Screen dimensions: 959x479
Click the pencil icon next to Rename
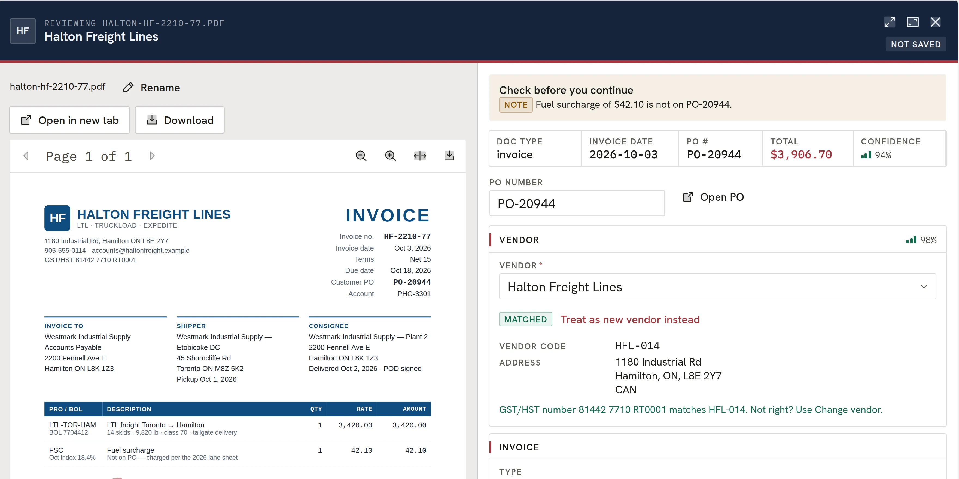point(129,87)
